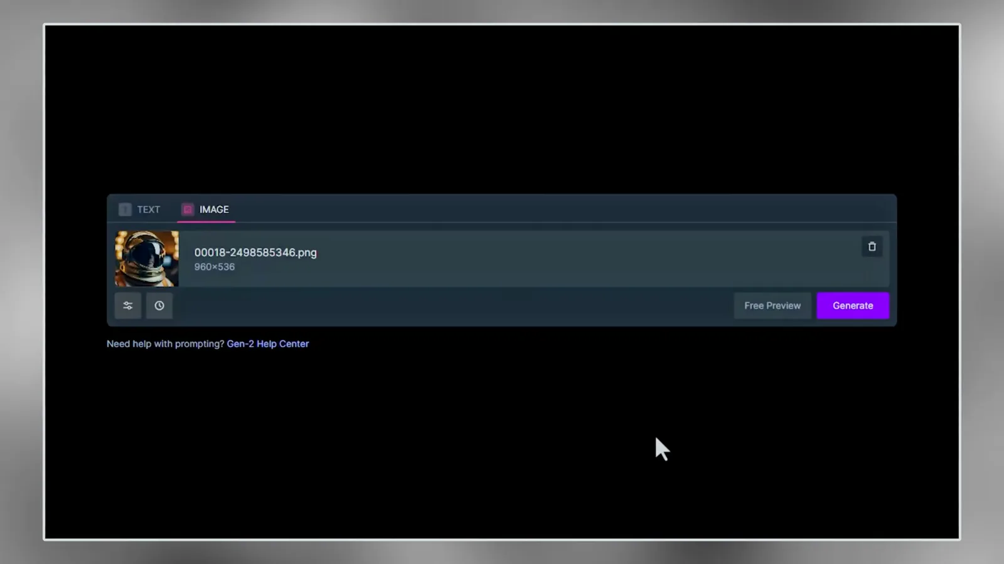The height and width of the screenshot is (564, 1004).
Task: Click the file name 00018-2498585346.png
Action: click(x=255, y=253)
